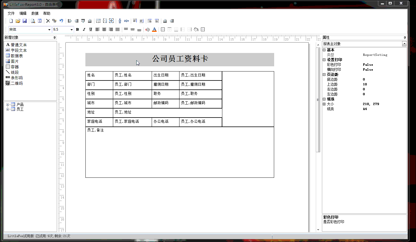The width and height of the screenshot is (416, 242).
Task: Apply all borders icon
Action: coord(163,29)
